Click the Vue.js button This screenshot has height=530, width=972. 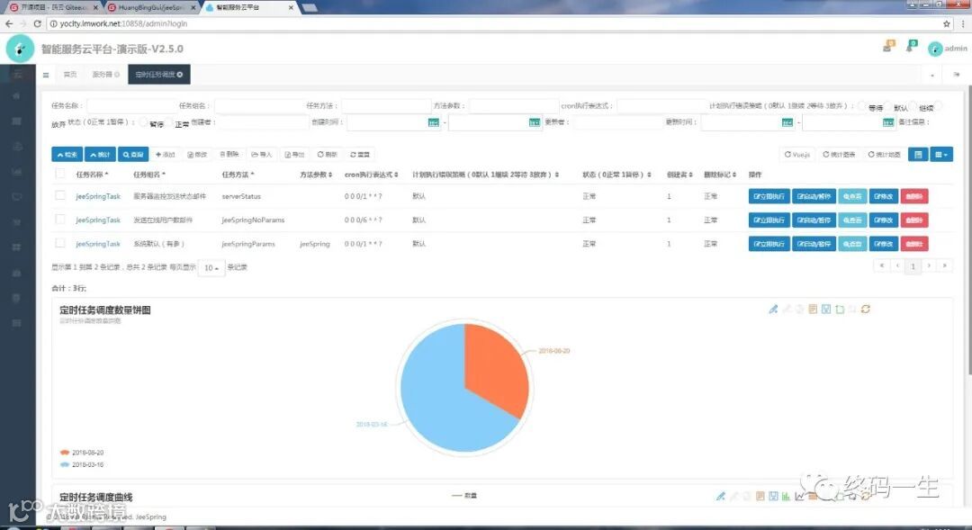tap(797, 155)
